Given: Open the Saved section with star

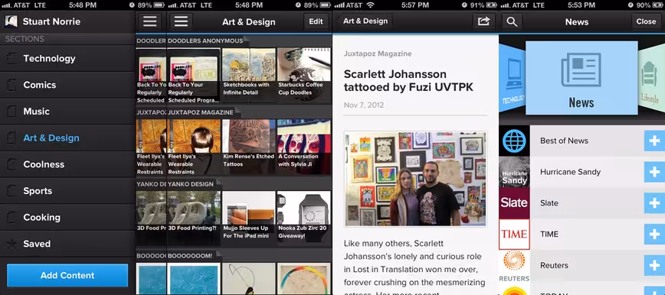Looking at the screenshot, I should [67, 244].
